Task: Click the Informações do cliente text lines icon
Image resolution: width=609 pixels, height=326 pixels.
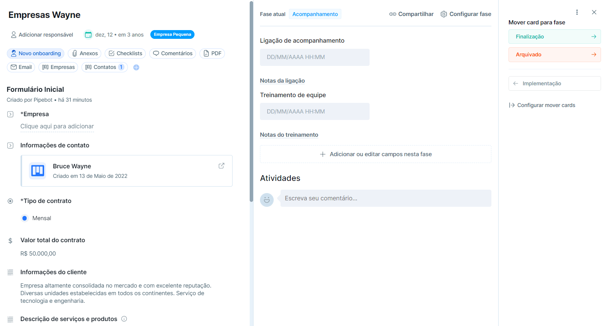Action: (10, 272)
